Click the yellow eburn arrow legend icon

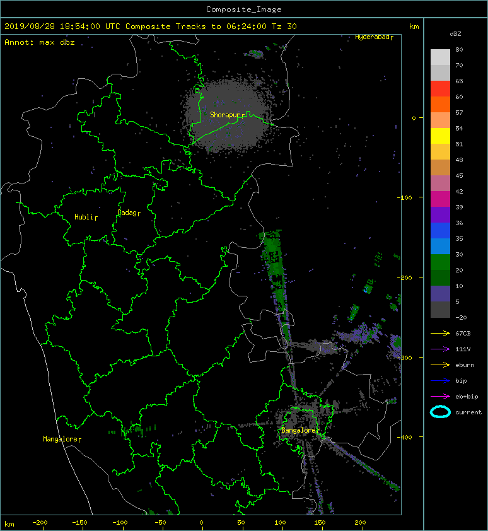(x=440, y=365)
